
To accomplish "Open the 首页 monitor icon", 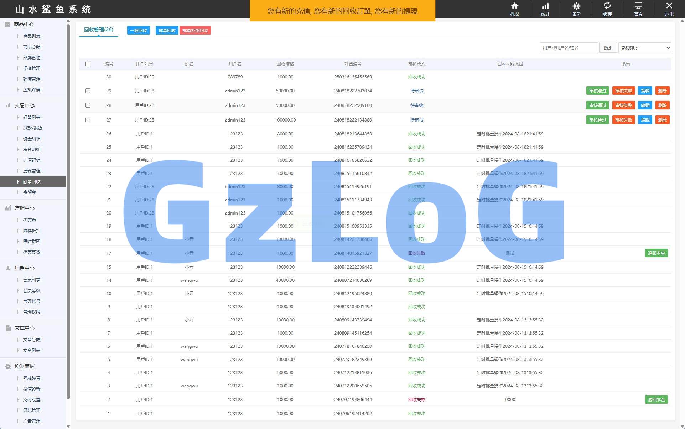I will tap(638, 6).
